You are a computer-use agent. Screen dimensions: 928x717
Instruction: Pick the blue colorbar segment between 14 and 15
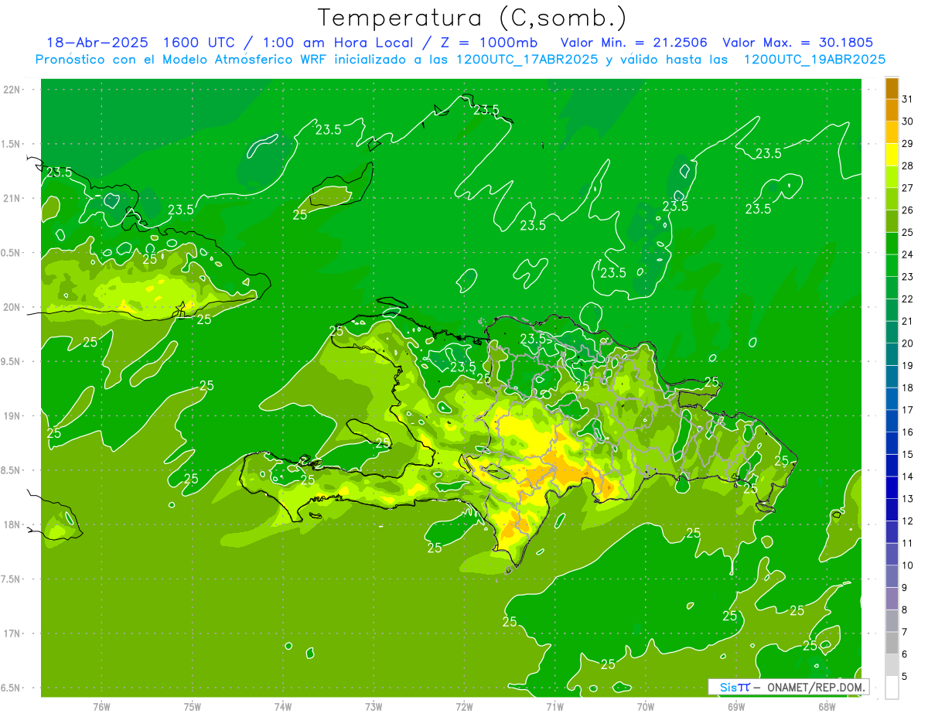[892, 465]
